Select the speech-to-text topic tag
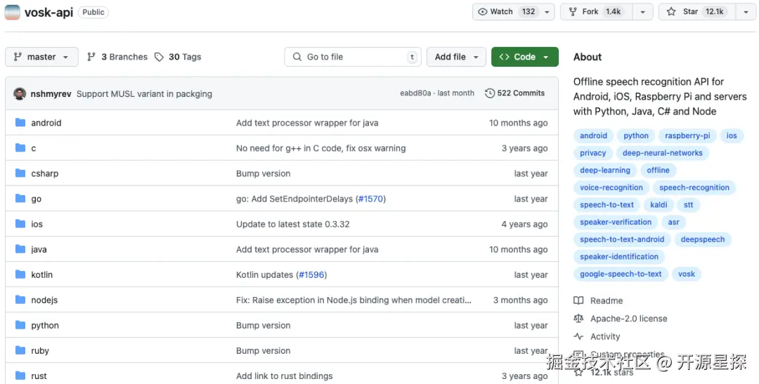759x384 pixels. point(606,205)
